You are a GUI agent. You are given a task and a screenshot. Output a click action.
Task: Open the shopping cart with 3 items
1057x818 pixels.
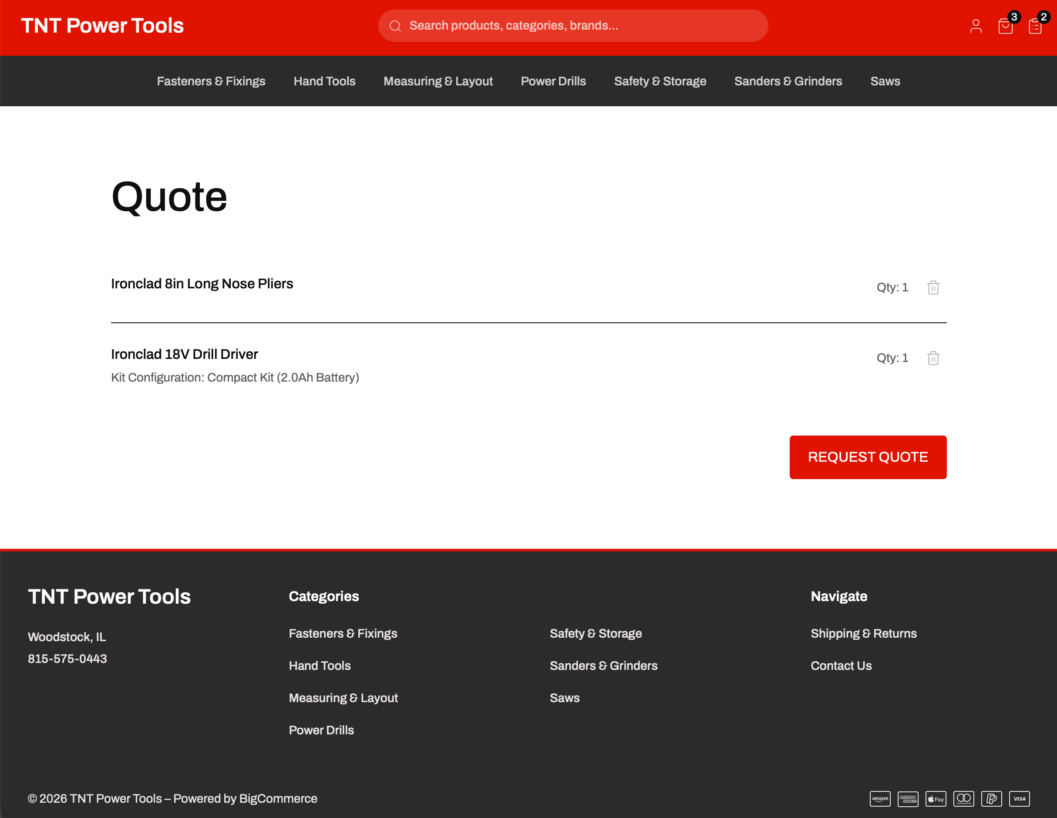tap(1006, 26)
